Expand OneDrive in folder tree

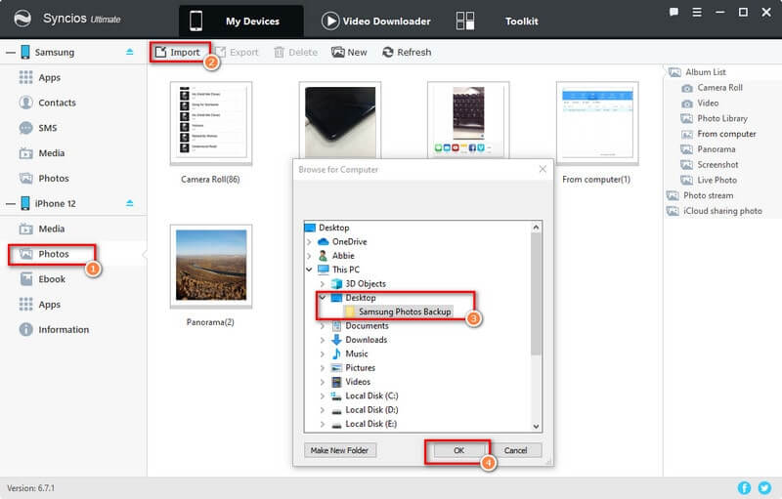pyautogui.click(x=309, y=242)
